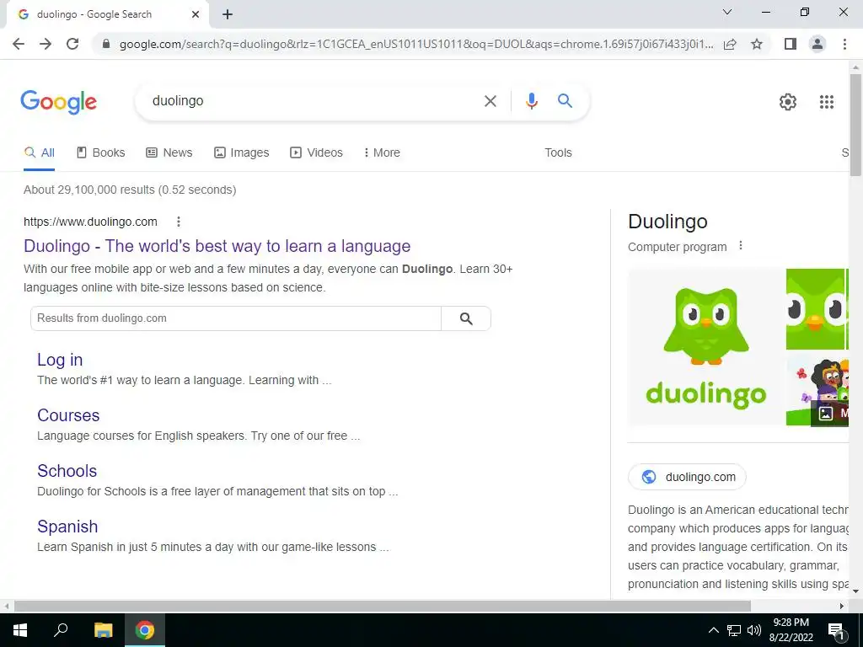Open the tab search chevron

tap(727, 12)
